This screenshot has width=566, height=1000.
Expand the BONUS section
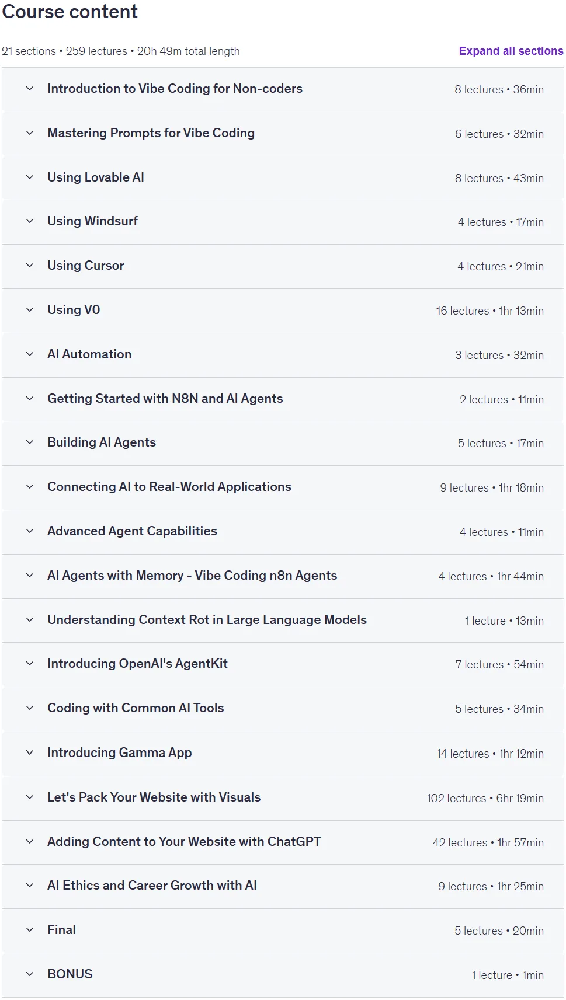(283, 975)
